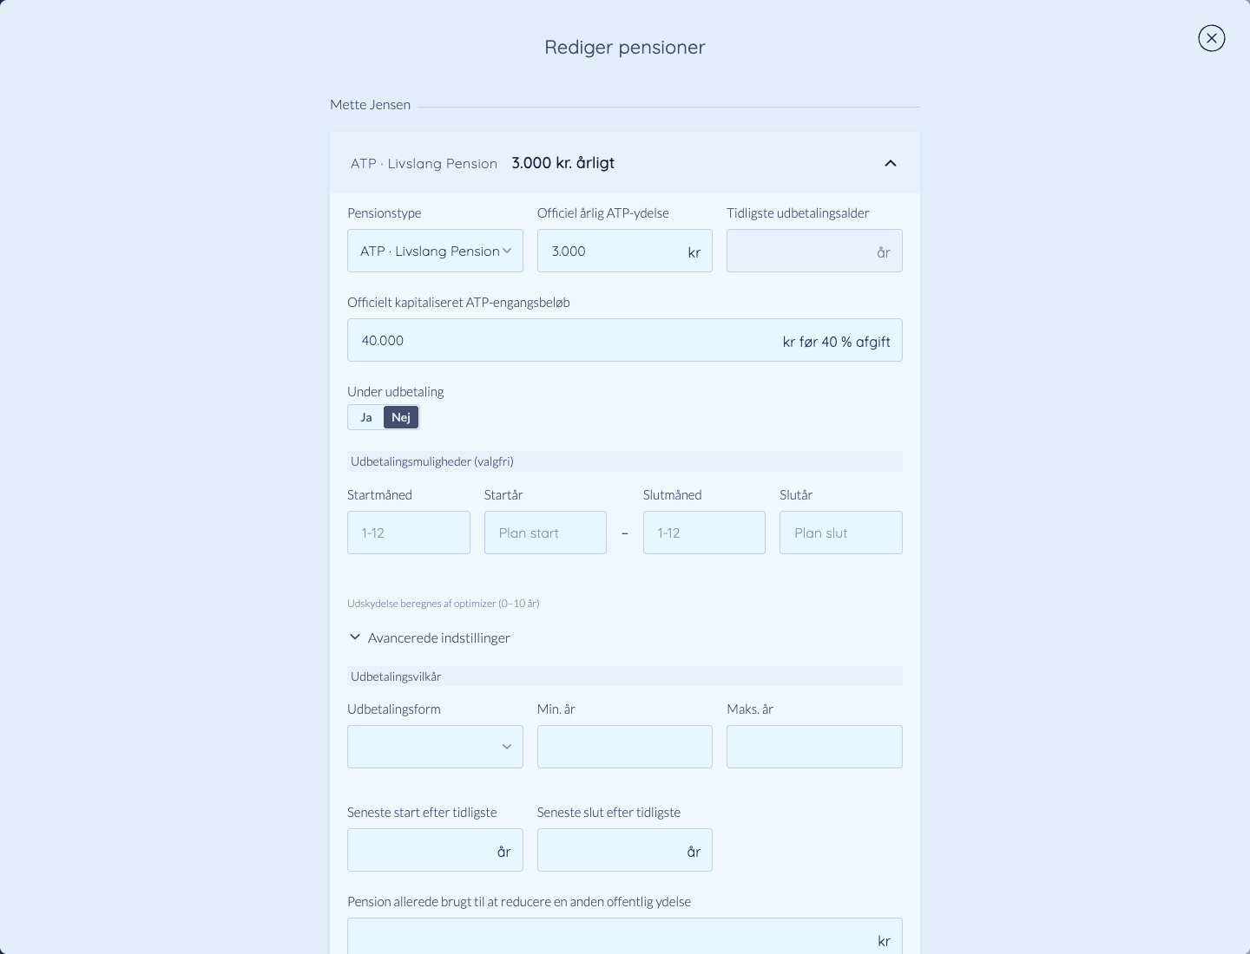Edit the Officielt kapitaliseret ATP-engangsbeløb field
1250x954 pixels.
[625, 340]
